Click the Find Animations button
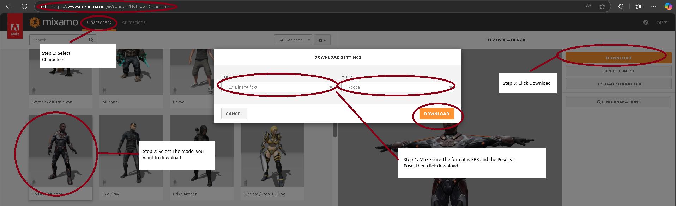Viewport: 676px width, 206px height. click(x=618, y=102)
